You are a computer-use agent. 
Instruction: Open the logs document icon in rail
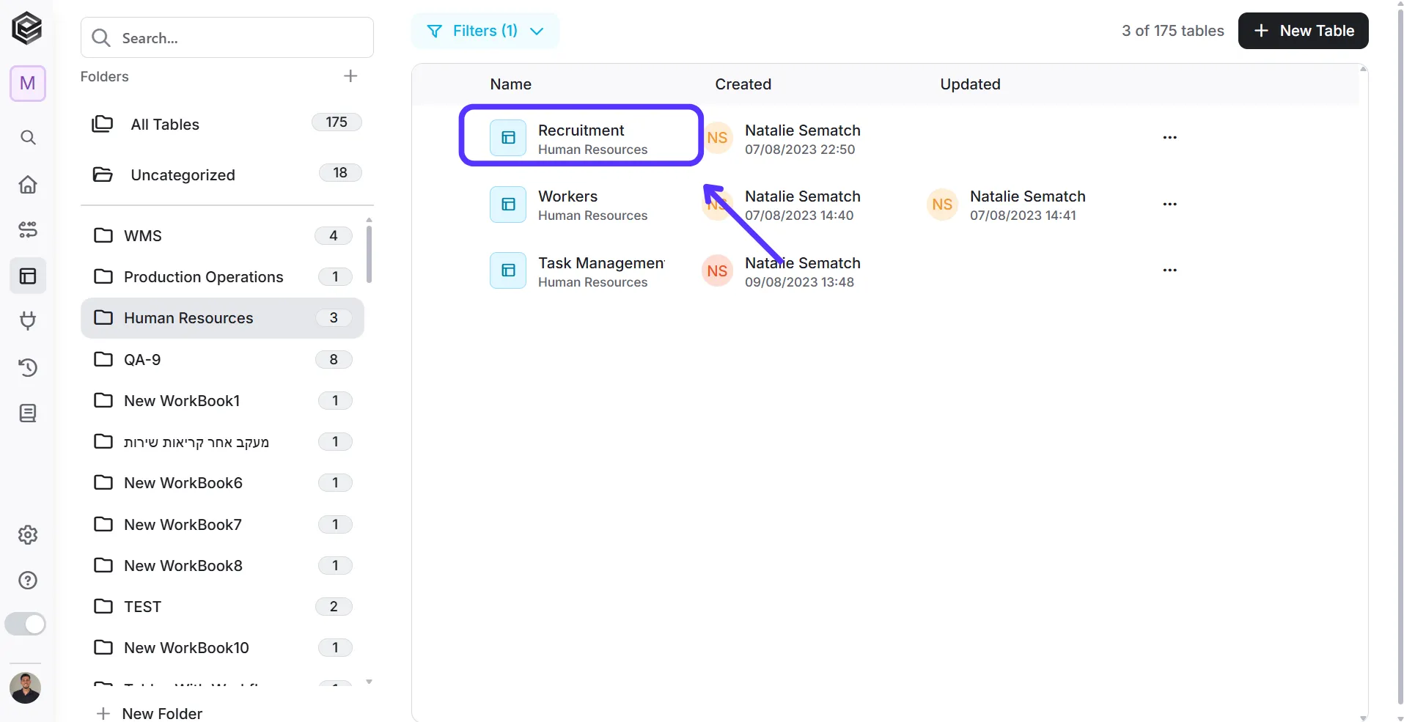coord(28,413)
